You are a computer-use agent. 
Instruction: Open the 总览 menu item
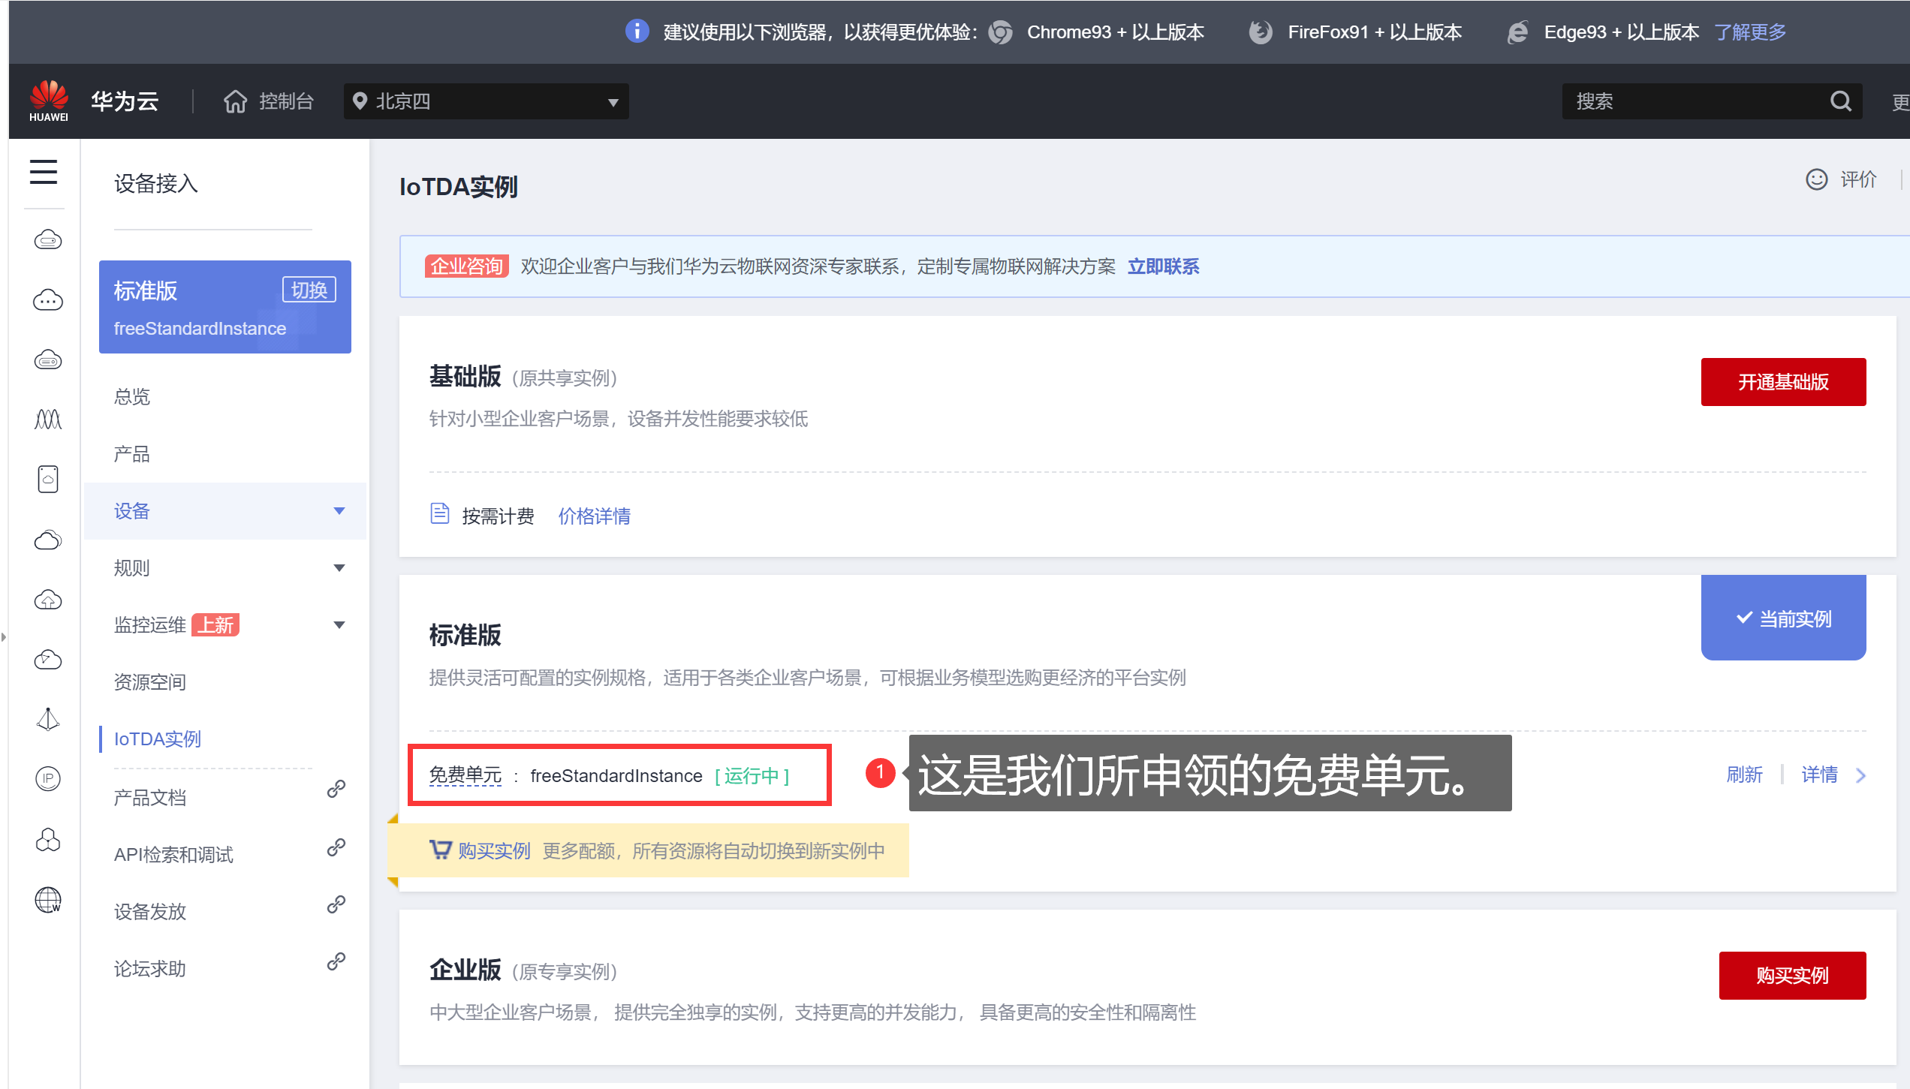tap(132, 396)
